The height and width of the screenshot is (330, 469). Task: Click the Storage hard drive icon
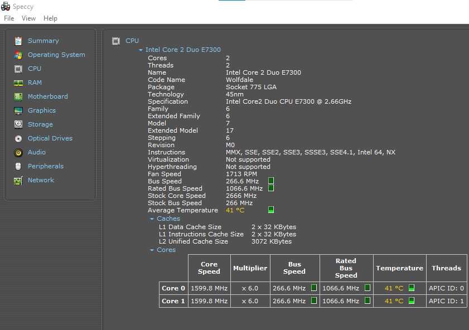[x=18, y=124]
